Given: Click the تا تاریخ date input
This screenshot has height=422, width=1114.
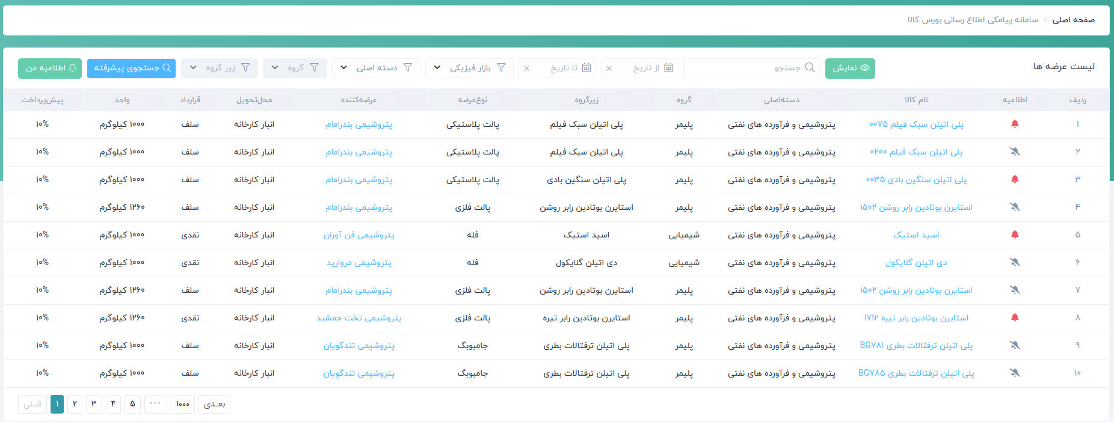Looking at the screenshot, I should coord(558,68).
